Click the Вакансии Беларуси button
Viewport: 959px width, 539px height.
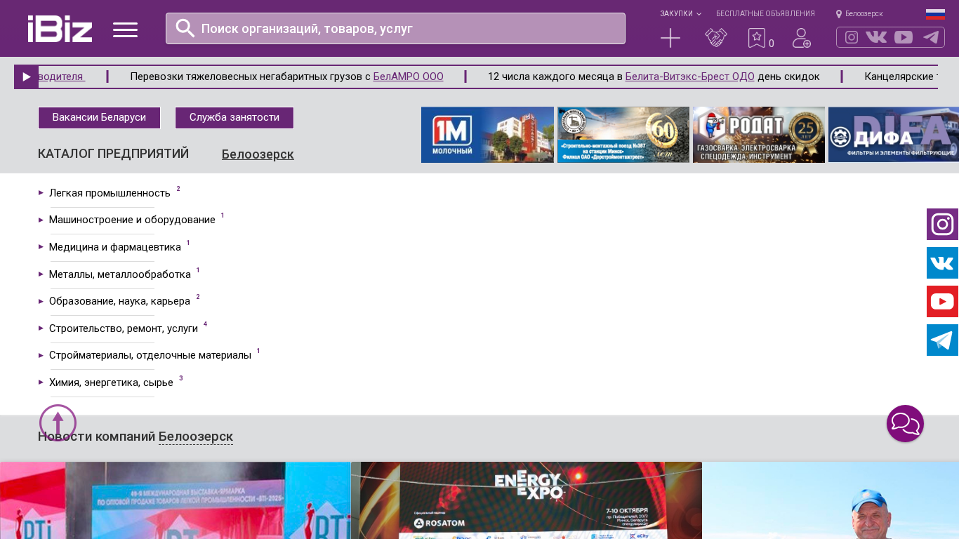pos(99,118)
